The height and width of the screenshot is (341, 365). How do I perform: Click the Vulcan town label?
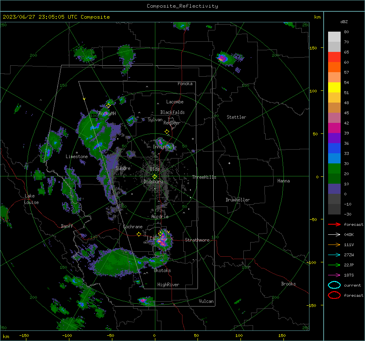click(x=206, y=301)
